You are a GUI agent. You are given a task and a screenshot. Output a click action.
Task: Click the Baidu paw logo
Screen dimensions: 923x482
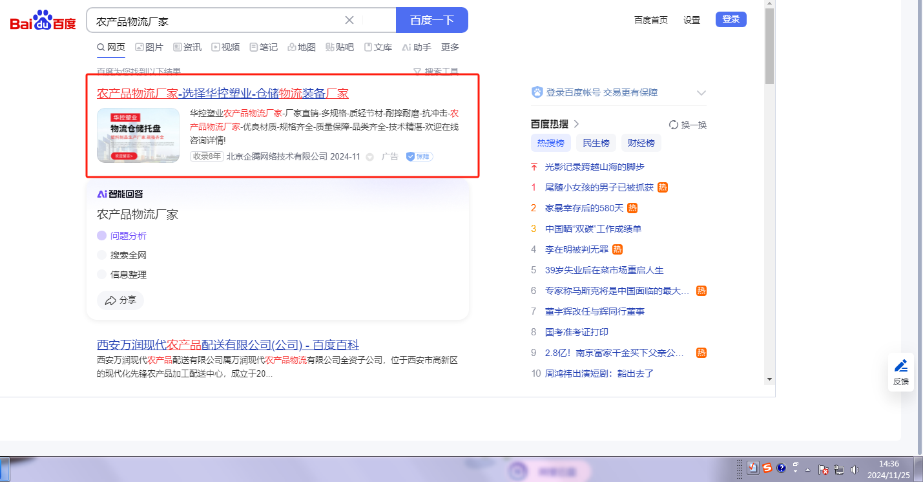click(x=43, y=21)
